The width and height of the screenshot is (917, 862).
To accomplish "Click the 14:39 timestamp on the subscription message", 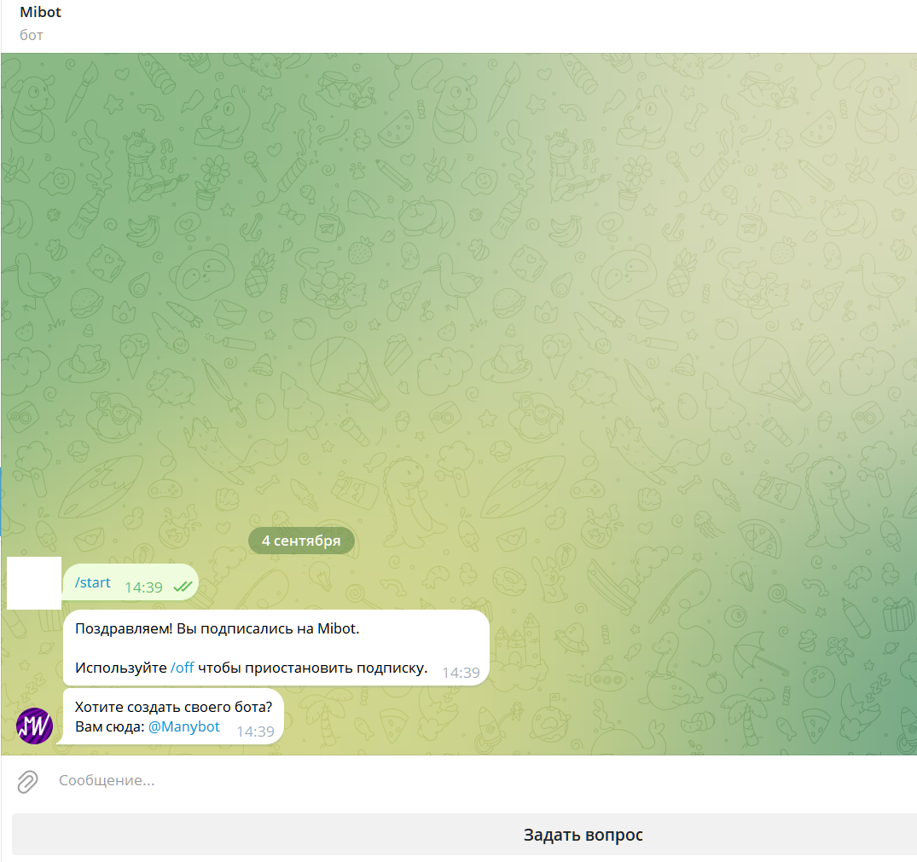I will (x=461, y=673).
